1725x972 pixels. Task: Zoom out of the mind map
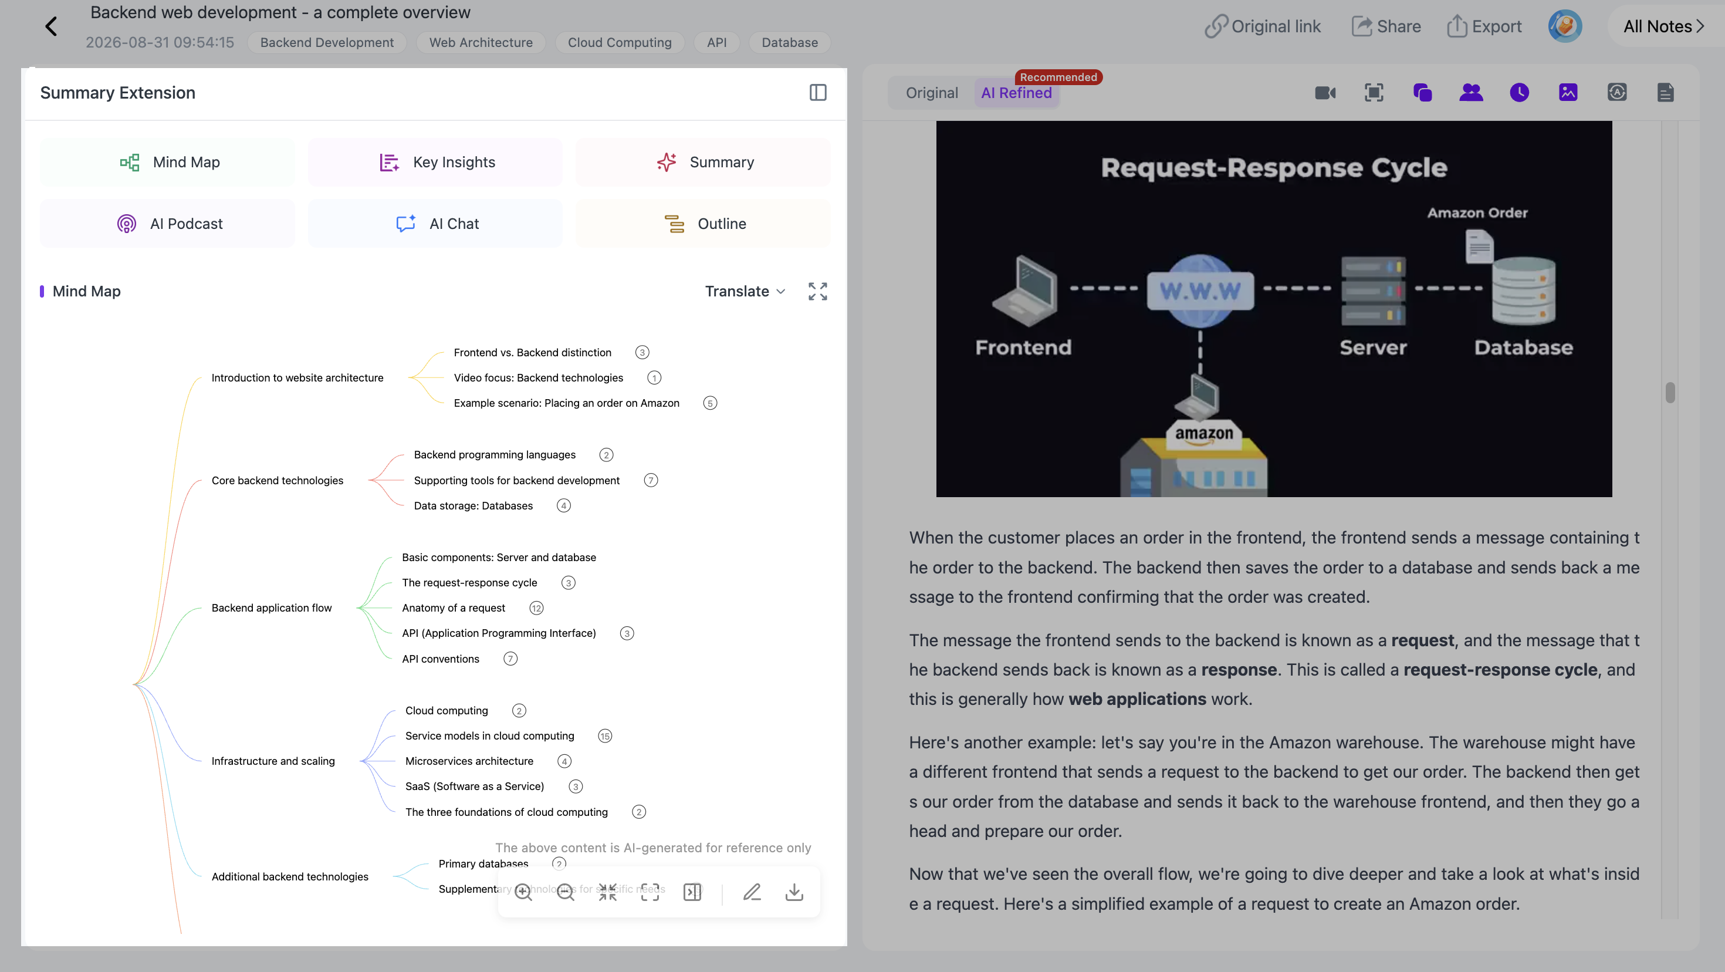pyautogui.click(x=565, y=892)
